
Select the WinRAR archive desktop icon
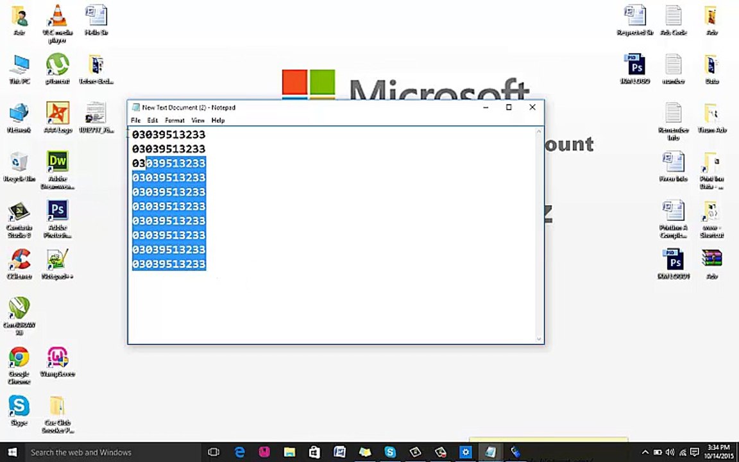[711, 264]
